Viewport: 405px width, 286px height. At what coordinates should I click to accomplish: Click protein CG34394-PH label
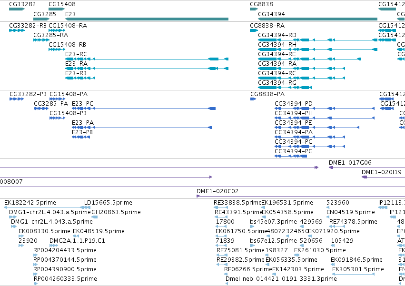294,113
